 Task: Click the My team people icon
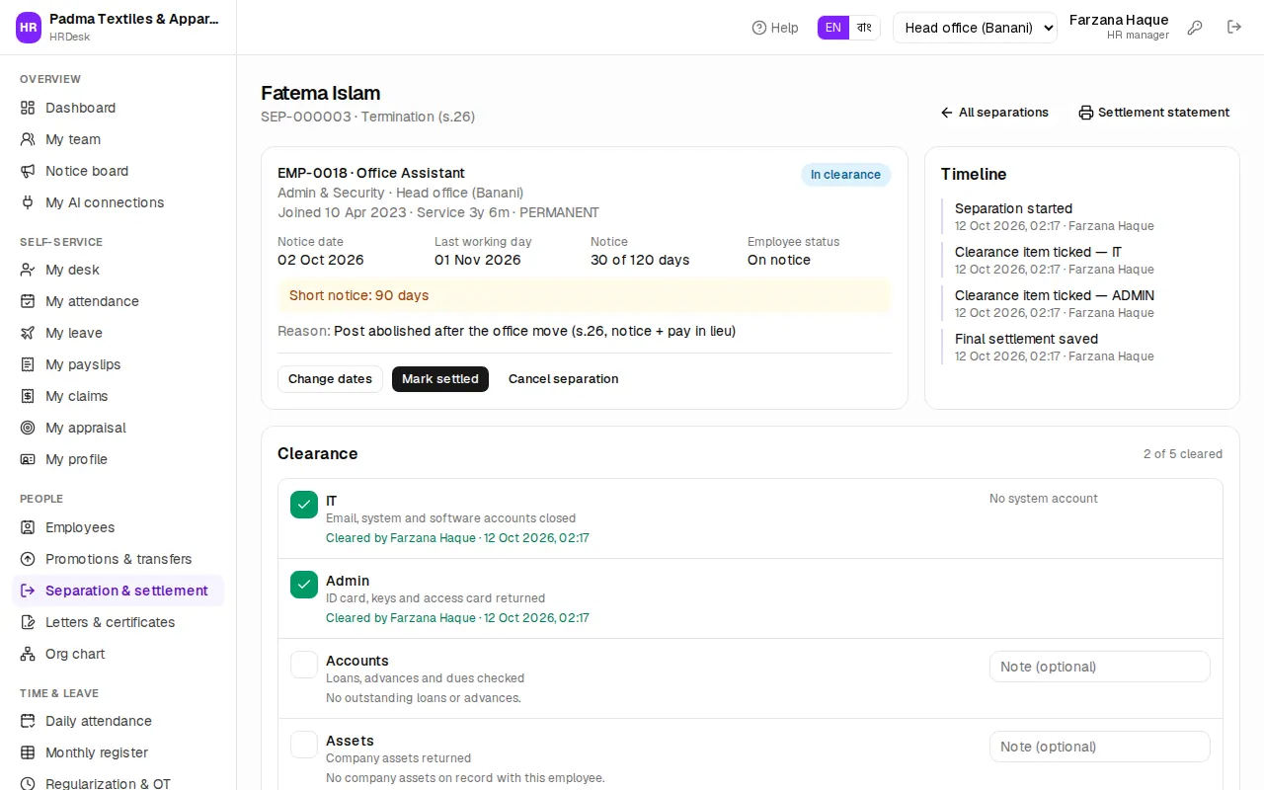pyautogui.click(x=28, y=139)
